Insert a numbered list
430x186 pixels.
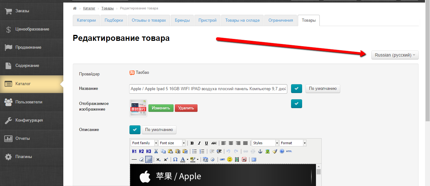(202, 151)
